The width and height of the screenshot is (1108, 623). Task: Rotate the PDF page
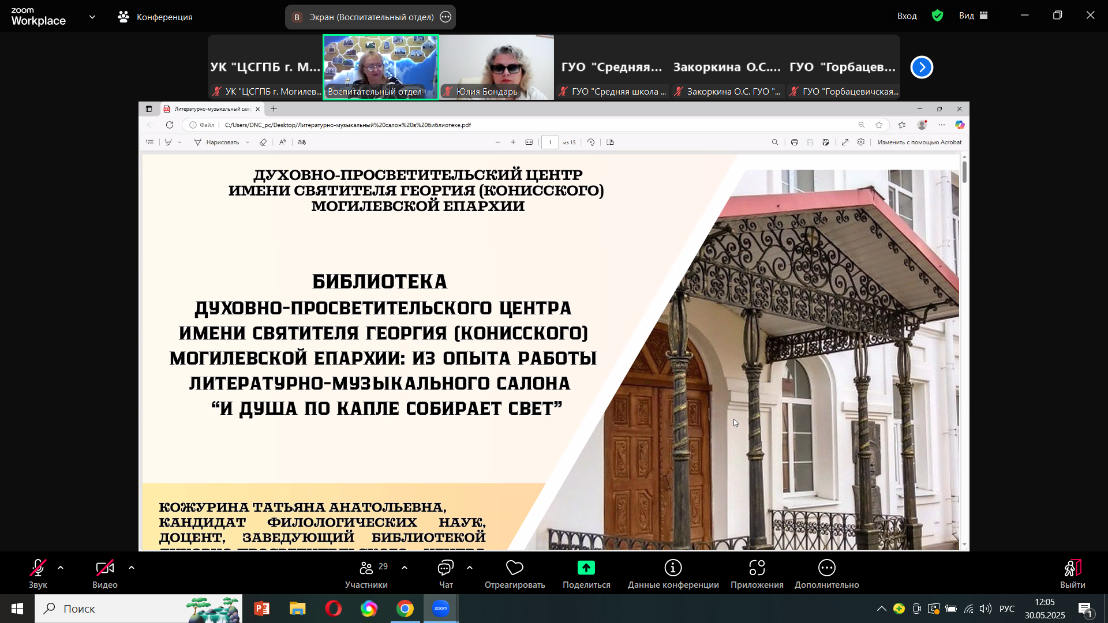591,142
